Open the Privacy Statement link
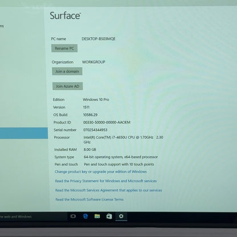The width and height of the screenshot is (237, 237). (x=106, y=181)
